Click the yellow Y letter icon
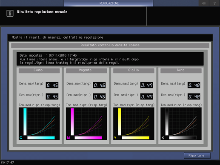 (115, 138)
